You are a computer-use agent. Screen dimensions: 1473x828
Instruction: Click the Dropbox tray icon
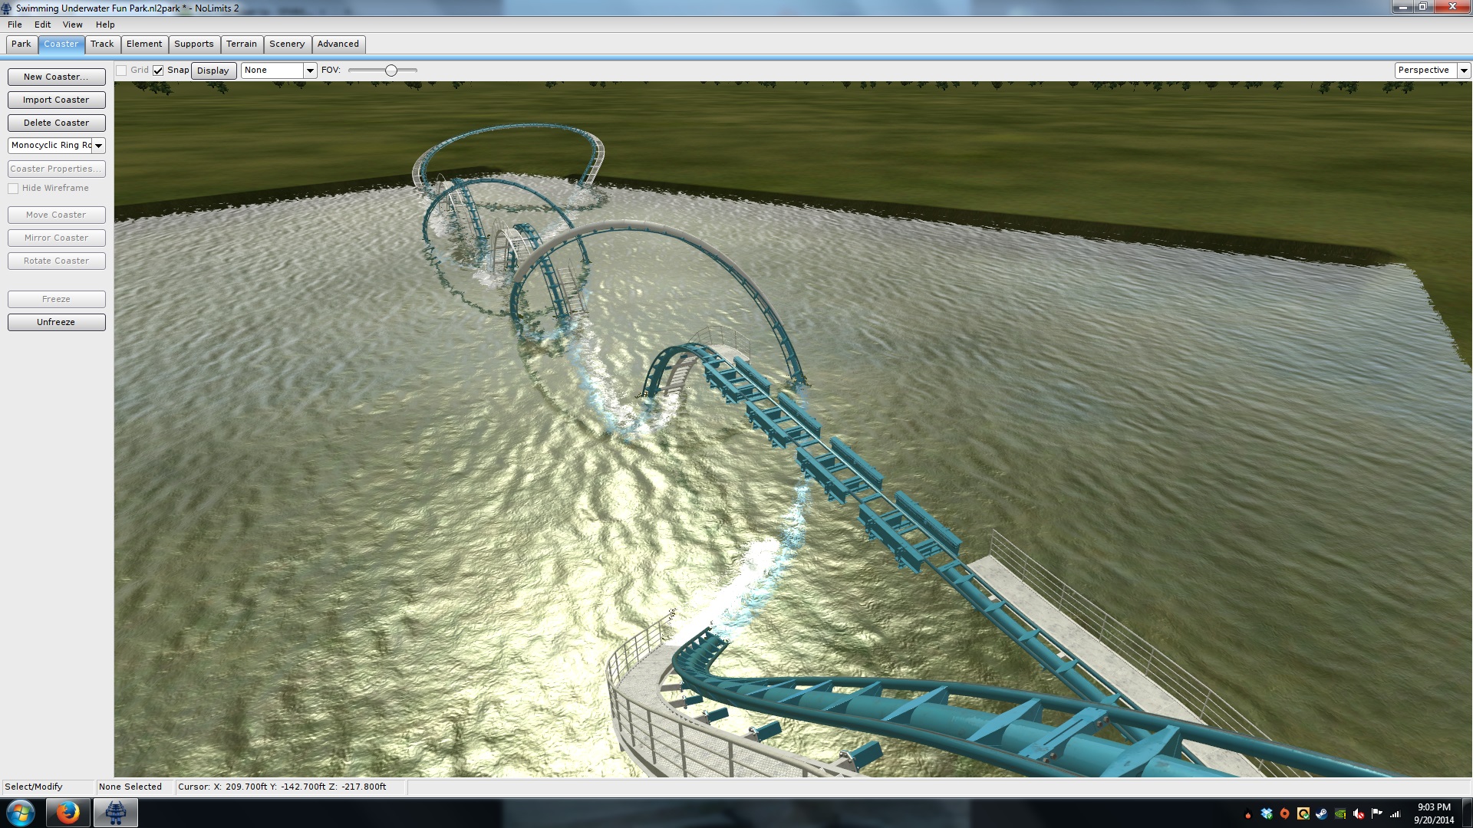[x=1267, y=814]
